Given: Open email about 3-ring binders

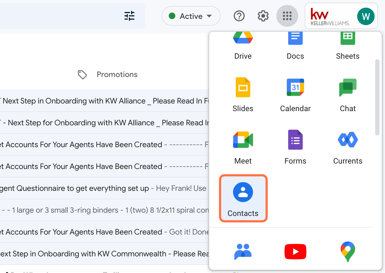Looking at the screenshot, I should click(104, 210).
